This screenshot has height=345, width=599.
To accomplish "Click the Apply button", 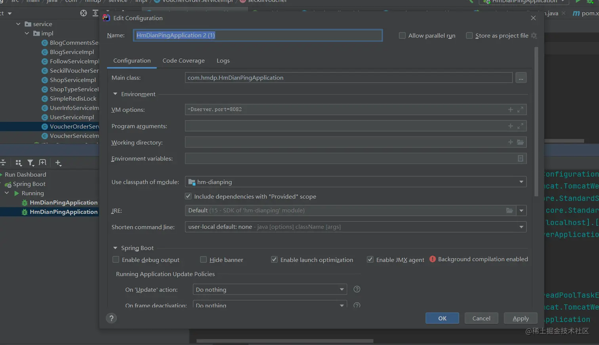I will 521,318.
